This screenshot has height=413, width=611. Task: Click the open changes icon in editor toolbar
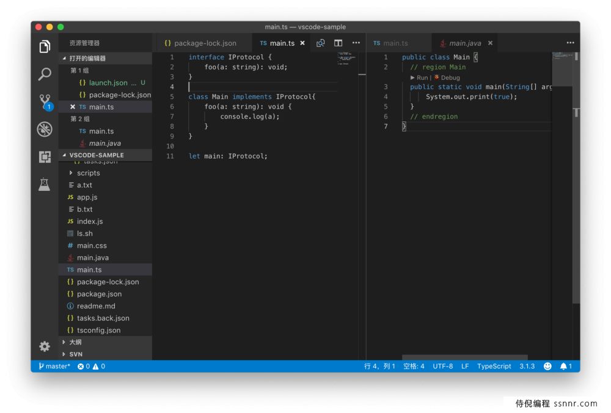(320, 43)
